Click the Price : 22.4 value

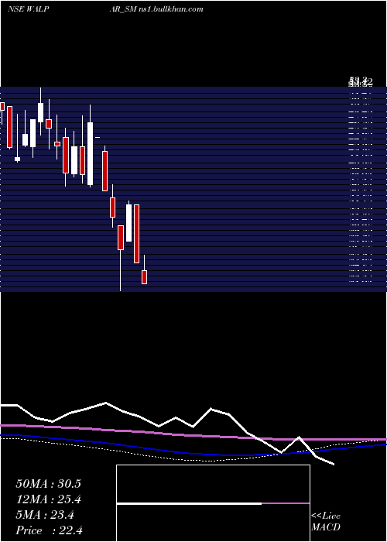click(49, 530)
